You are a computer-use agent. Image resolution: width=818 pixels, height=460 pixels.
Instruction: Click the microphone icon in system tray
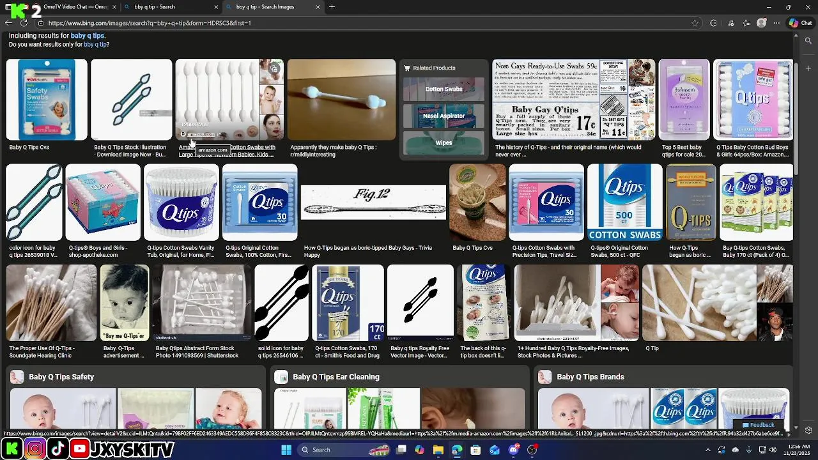pos(749,450)
